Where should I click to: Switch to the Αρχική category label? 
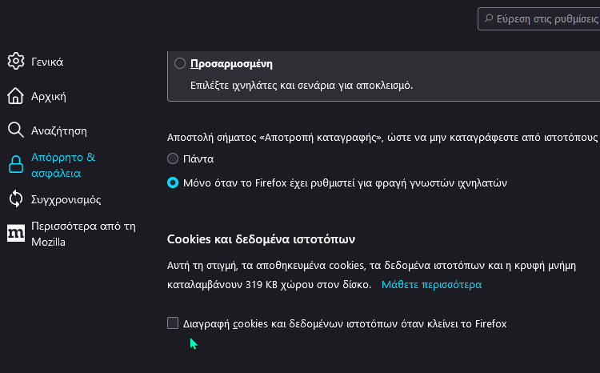tap(49, 96)
